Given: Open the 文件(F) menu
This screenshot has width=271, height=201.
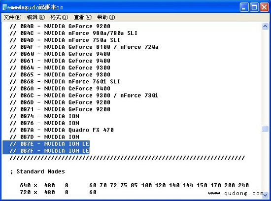Looking at the screenshot, I should coord(12,17).
